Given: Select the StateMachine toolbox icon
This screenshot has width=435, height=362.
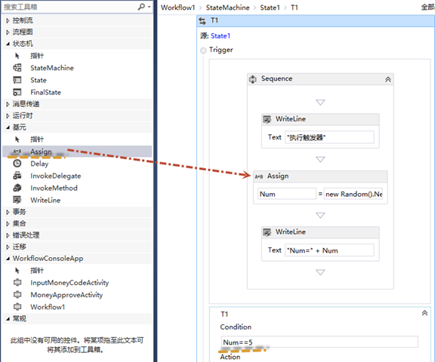Looking at the screenshot, I should [17, 68].
